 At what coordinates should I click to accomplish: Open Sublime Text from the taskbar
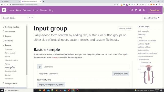(57, 90)
